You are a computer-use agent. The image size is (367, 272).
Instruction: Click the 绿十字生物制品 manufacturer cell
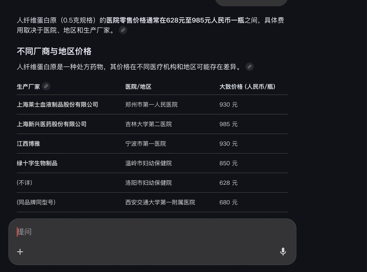[x=37, y=163]
